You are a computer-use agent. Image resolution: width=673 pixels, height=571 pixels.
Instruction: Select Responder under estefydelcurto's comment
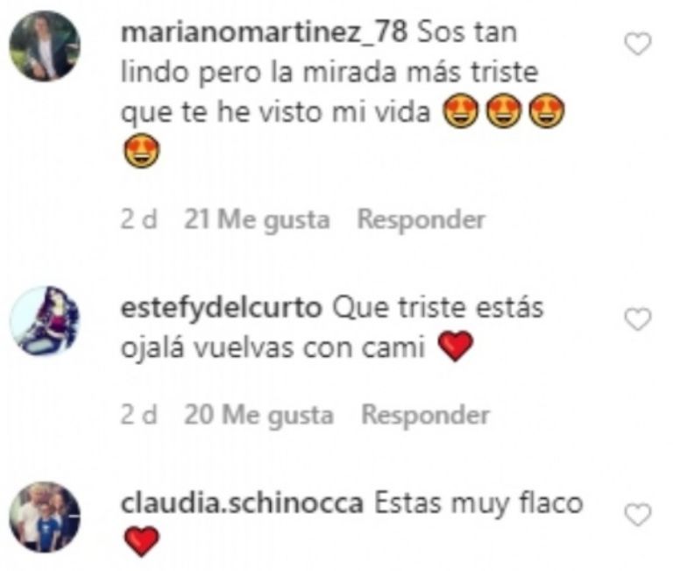click(x=425, y=415)
